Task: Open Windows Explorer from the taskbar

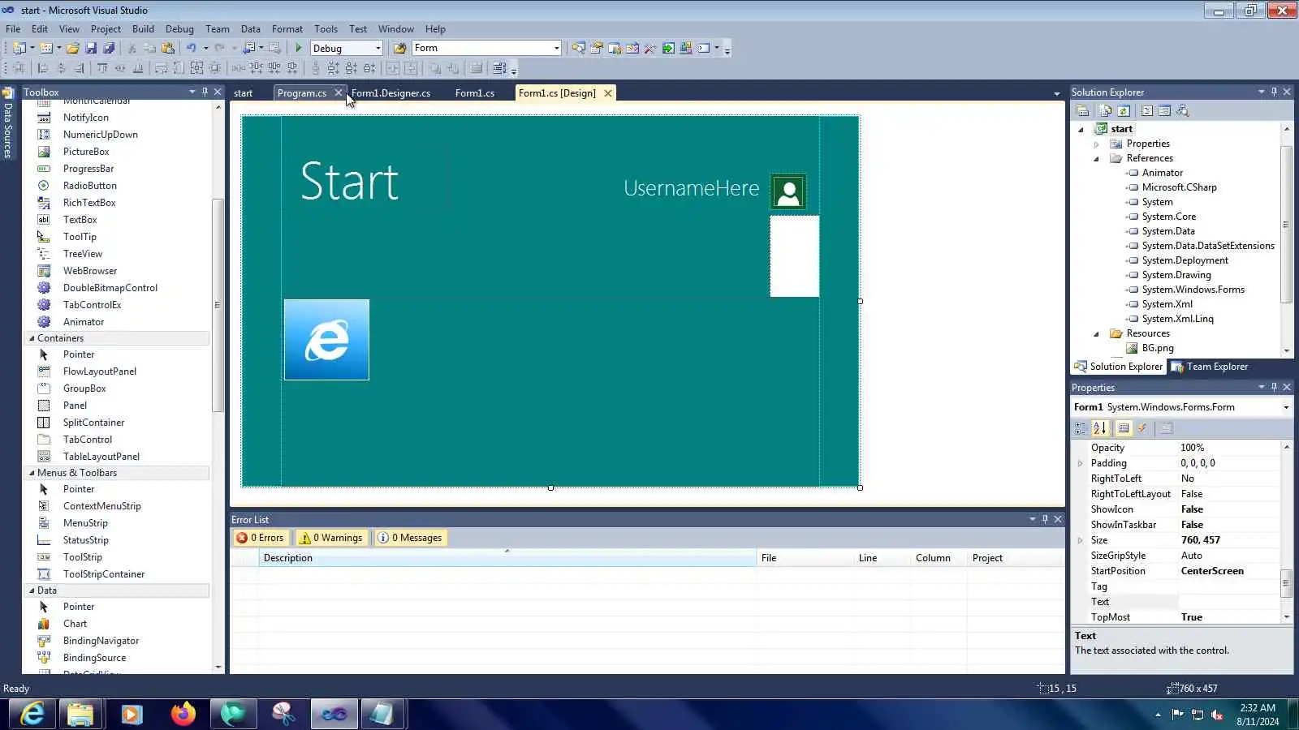Action: point(80,715)
